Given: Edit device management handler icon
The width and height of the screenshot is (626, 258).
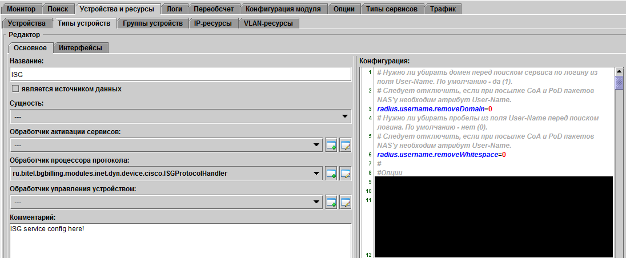Looking at the screenshot, I should point(346,202).
